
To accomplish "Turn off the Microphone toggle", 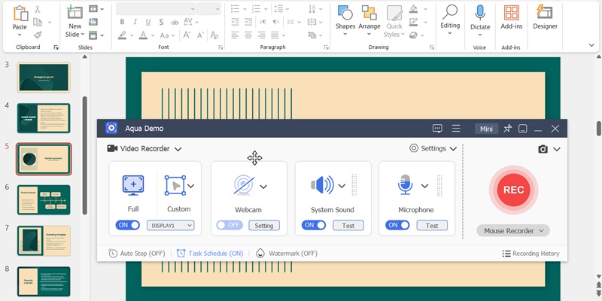I will (397, 225).
